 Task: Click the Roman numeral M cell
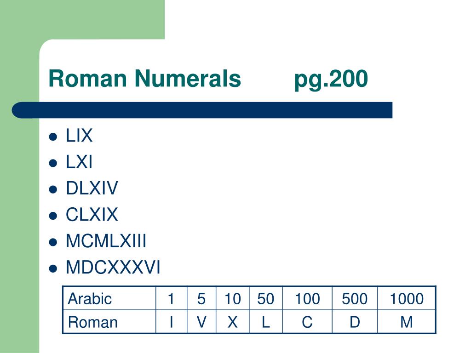[407, 322]
